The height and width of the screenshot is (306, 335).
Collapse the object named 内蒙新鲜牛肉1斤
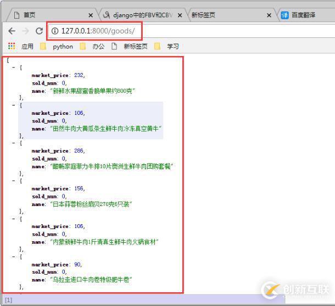coord(14,219)
